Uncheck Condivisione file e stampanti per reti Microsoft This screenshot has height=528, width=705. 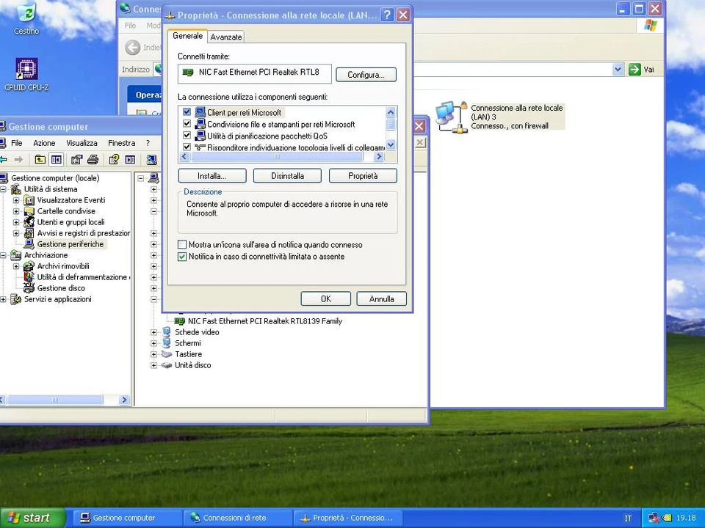[187, 124]
